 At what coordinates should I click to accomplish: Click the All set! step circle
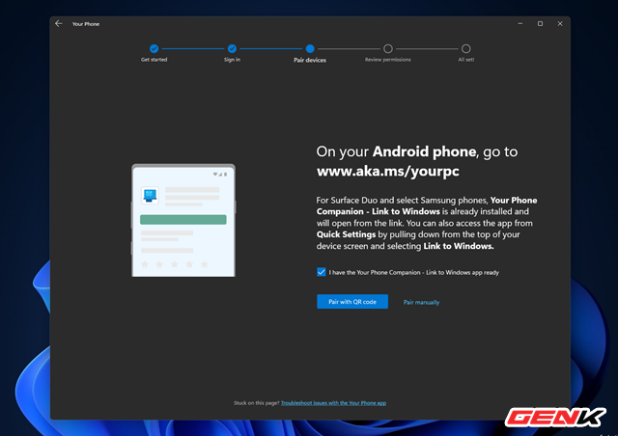(465, 48)
